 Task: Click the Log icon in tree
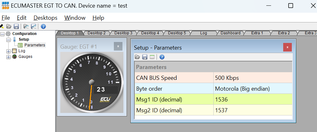coord(14,51)
